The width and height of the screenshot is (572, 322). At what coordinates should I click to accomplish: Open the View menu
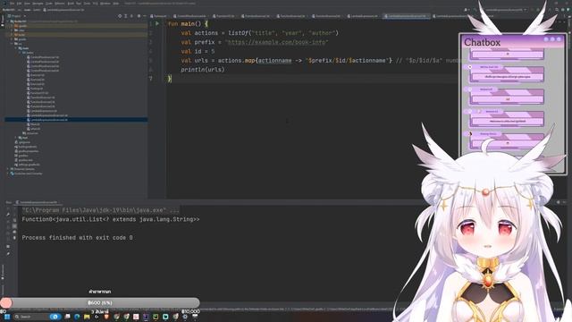[27, 4]
